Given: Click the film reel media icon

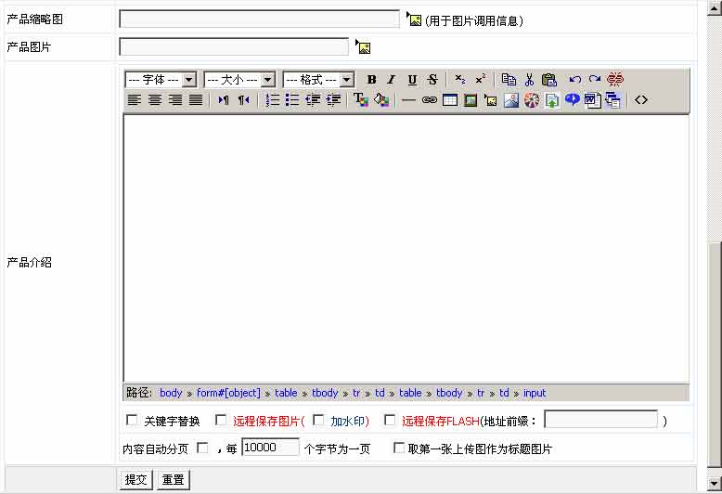Looking at the screenshot, I should pyautogui.click(x=532, y=100).
